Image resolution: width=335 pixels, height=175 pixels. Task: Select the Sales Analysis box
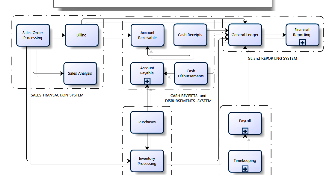[80, 73]
